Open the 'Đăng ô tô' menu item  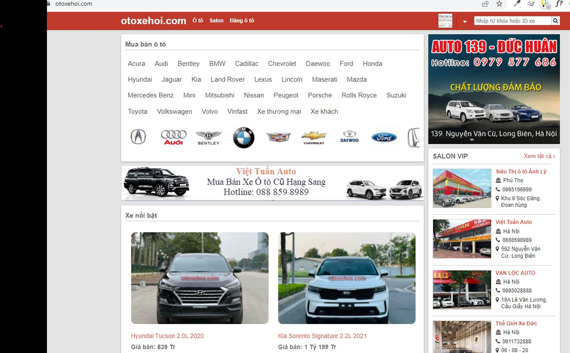(x=242, y=20)
